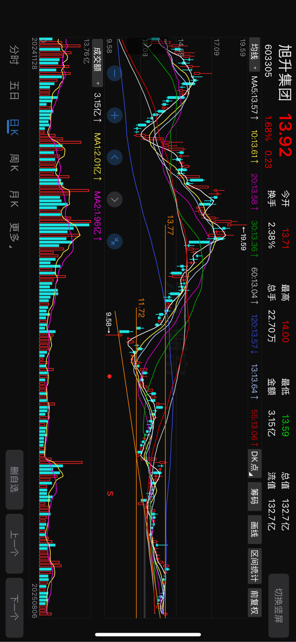Image resolution: width=296 pixels, height=642 pixels.
Task: Switch to the 周K tab
Action: pyautogui.click(x=14, y=162)
